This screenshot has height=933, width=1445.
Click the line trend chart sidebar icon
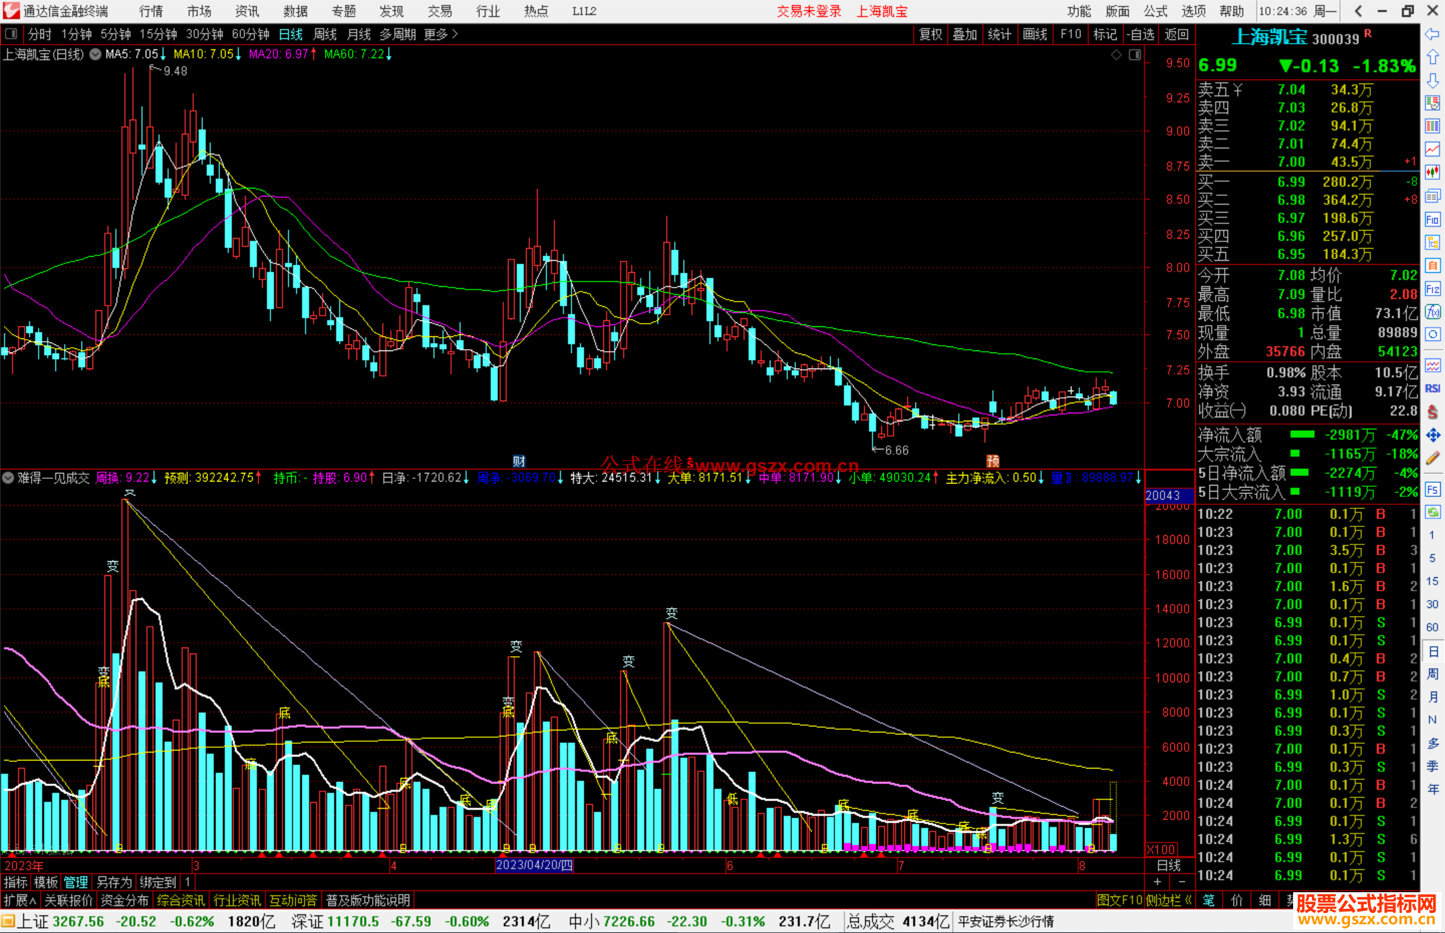(1432, 149)
